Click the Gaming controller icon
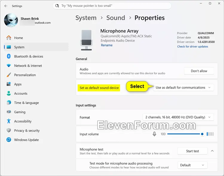The height and width of the screenshot is (176, 224). 9,112
